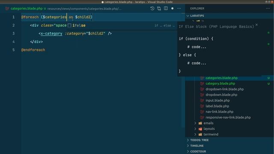
Task: Click the Blade icon next to category.blade.php
Action: point(202,83)
